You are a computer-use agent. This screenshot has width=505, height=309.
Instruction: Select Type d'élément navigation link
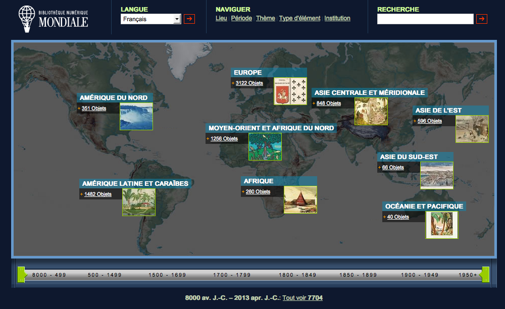pyautogui.click(x=299, y=18)
